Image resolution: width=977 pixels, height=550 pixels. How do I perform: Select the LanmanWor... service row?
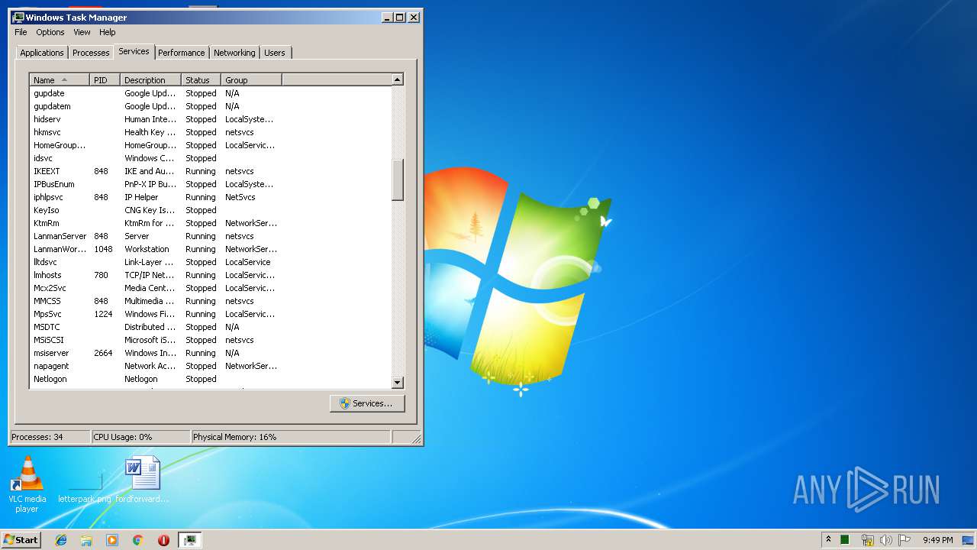210,249
